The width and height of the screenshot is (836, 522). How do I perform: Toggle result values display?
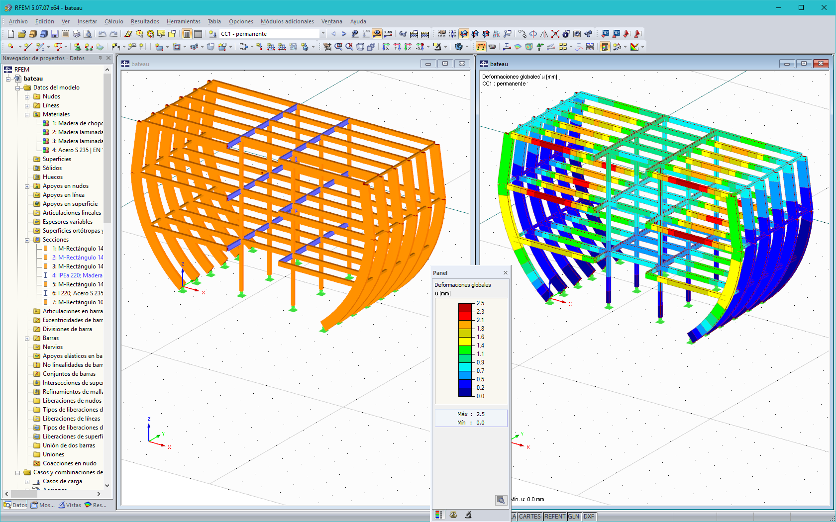pyautogui.click(x=388, y=34)
